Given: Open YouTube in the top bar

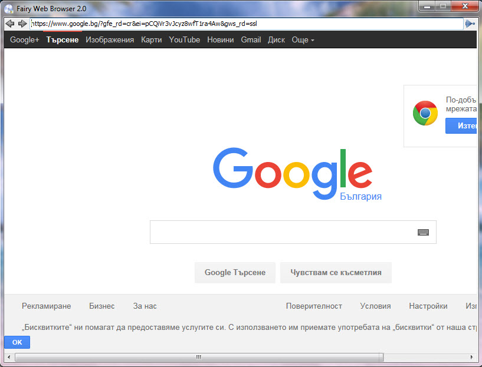Looking at the screenshot, I should [185, 40].
